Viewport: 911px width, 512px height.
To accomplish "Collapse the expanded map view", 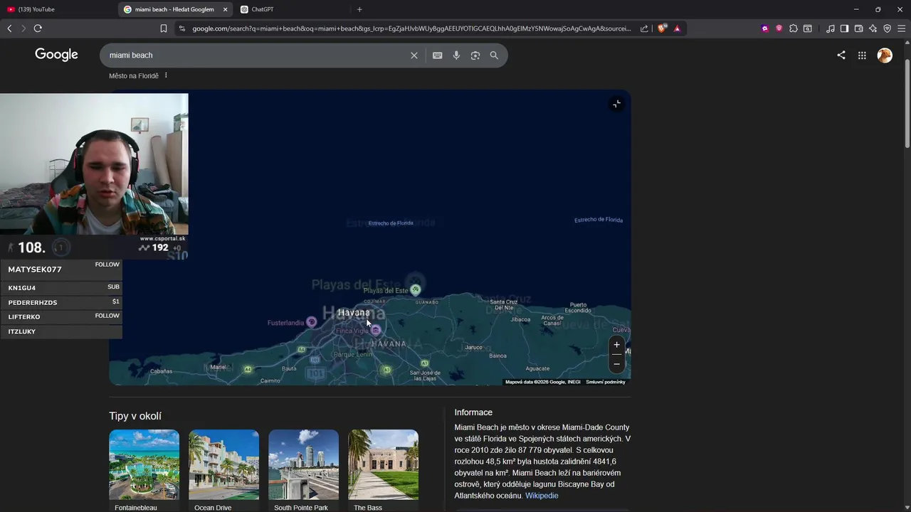I will (x=617, y=104).
